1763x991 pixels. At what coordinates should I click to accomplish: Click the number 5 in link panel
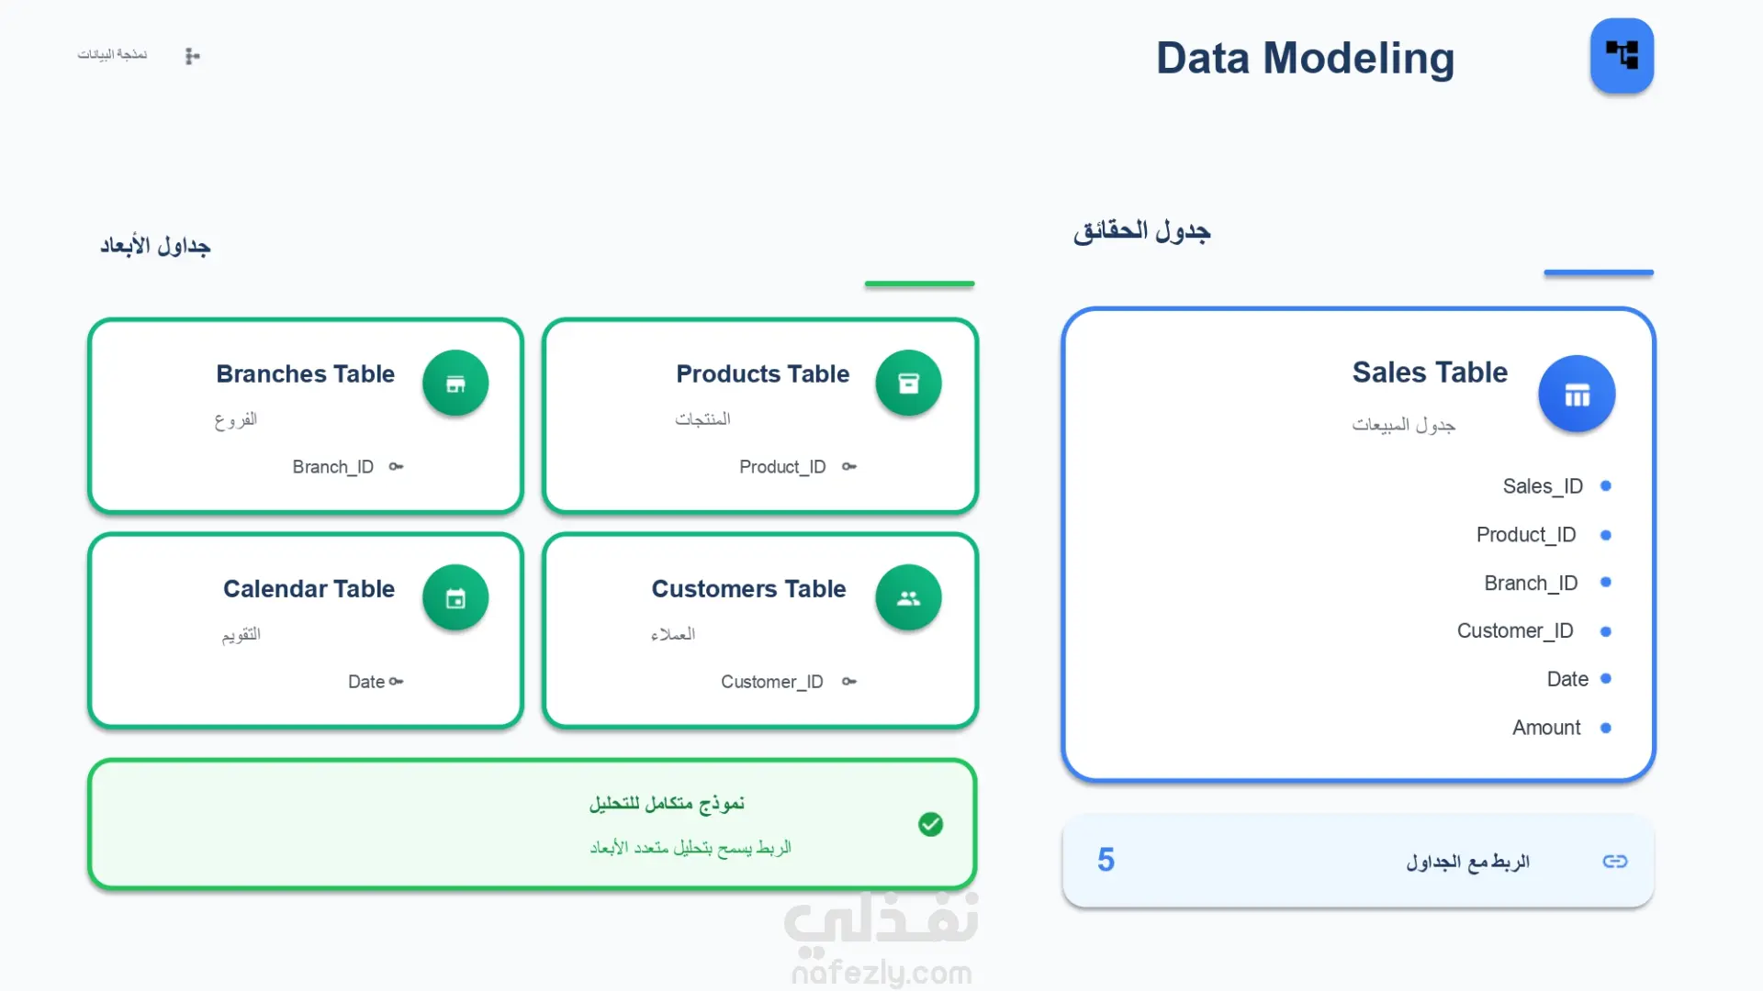[x=1106, y=860]
